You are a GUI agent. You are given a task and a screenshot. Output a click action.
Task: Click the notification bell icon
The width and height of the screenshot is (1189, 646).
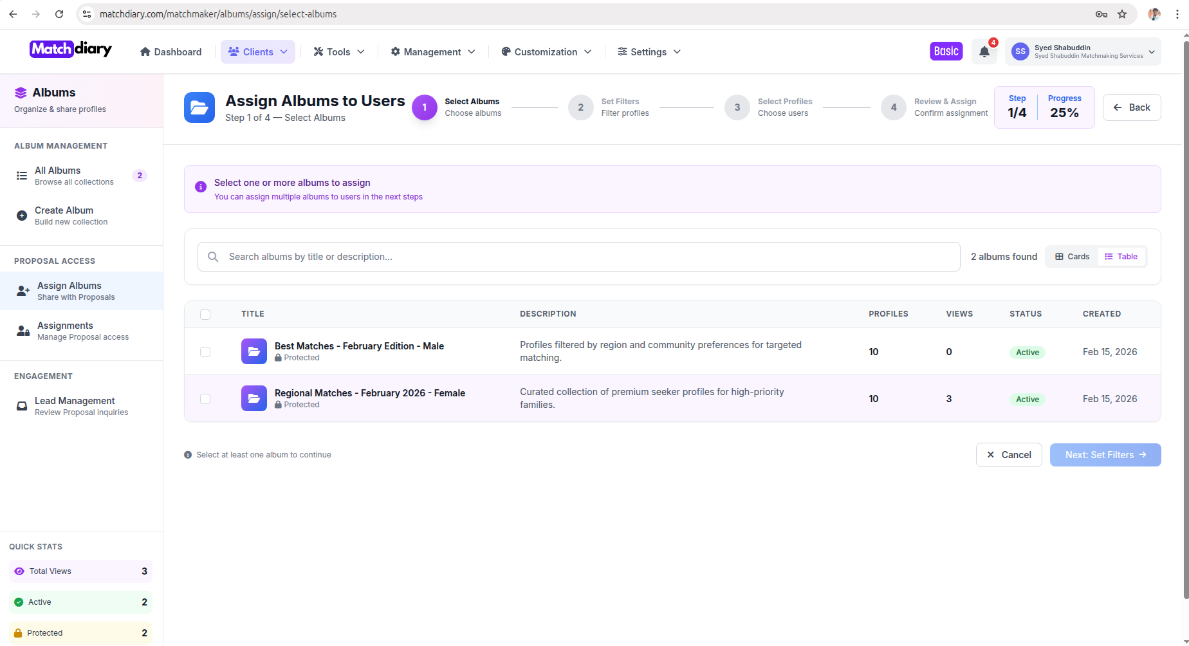(984, 52)
